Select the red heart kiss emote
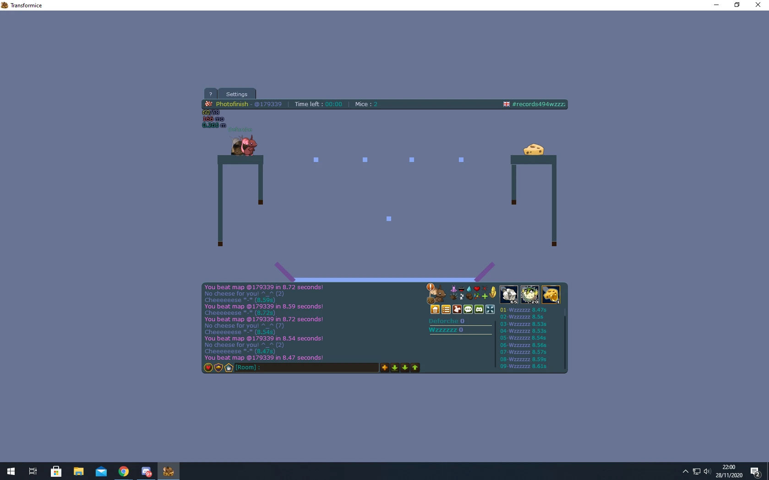The image size is (769, 480). coord(477,289)
